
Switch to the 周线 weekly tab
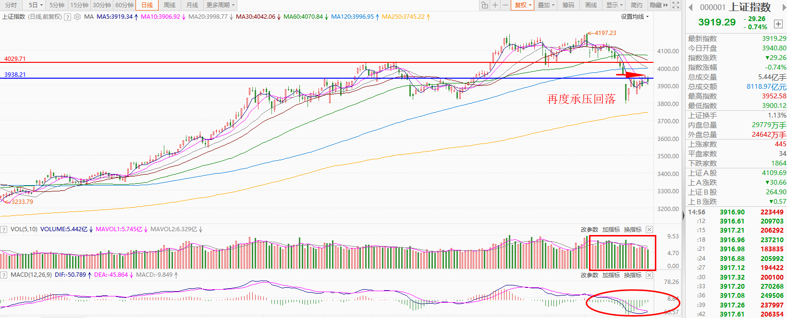(x=169, y=5)
